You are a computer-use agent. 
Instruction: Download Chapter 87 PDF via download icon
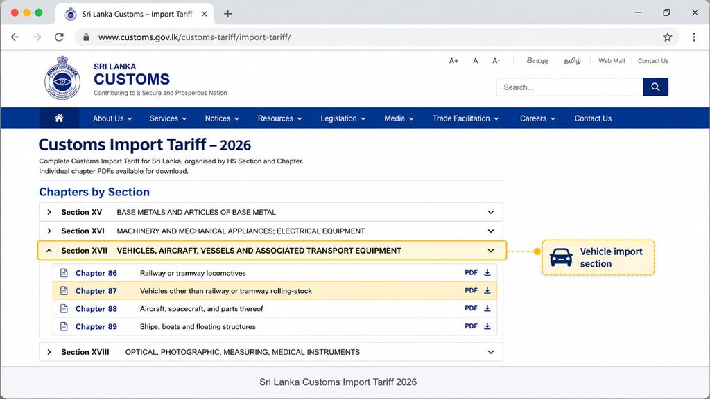(x=487, y=290)
